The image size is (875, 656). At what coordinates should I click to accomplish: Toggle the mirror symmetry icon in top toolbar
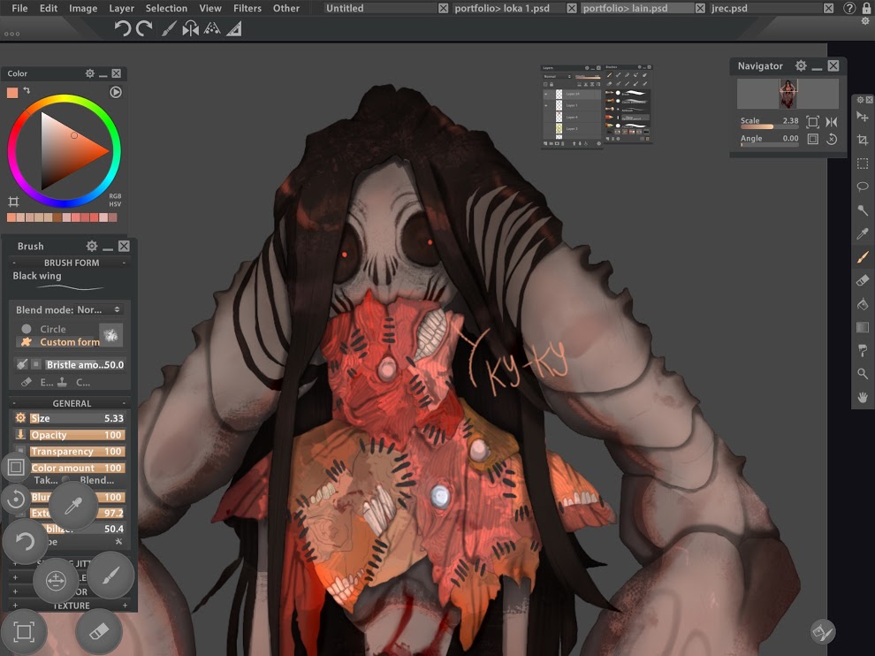(x=190, y=28)
